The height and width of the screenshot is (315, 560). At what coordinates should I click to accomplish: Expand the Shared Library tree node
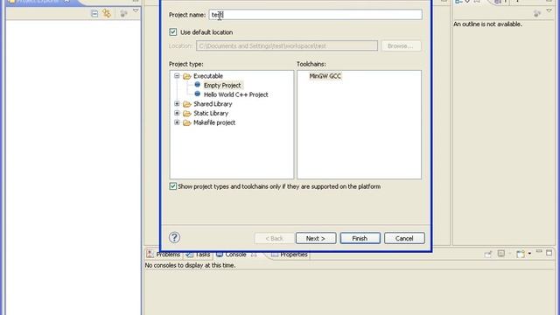(x=177, y=104)
